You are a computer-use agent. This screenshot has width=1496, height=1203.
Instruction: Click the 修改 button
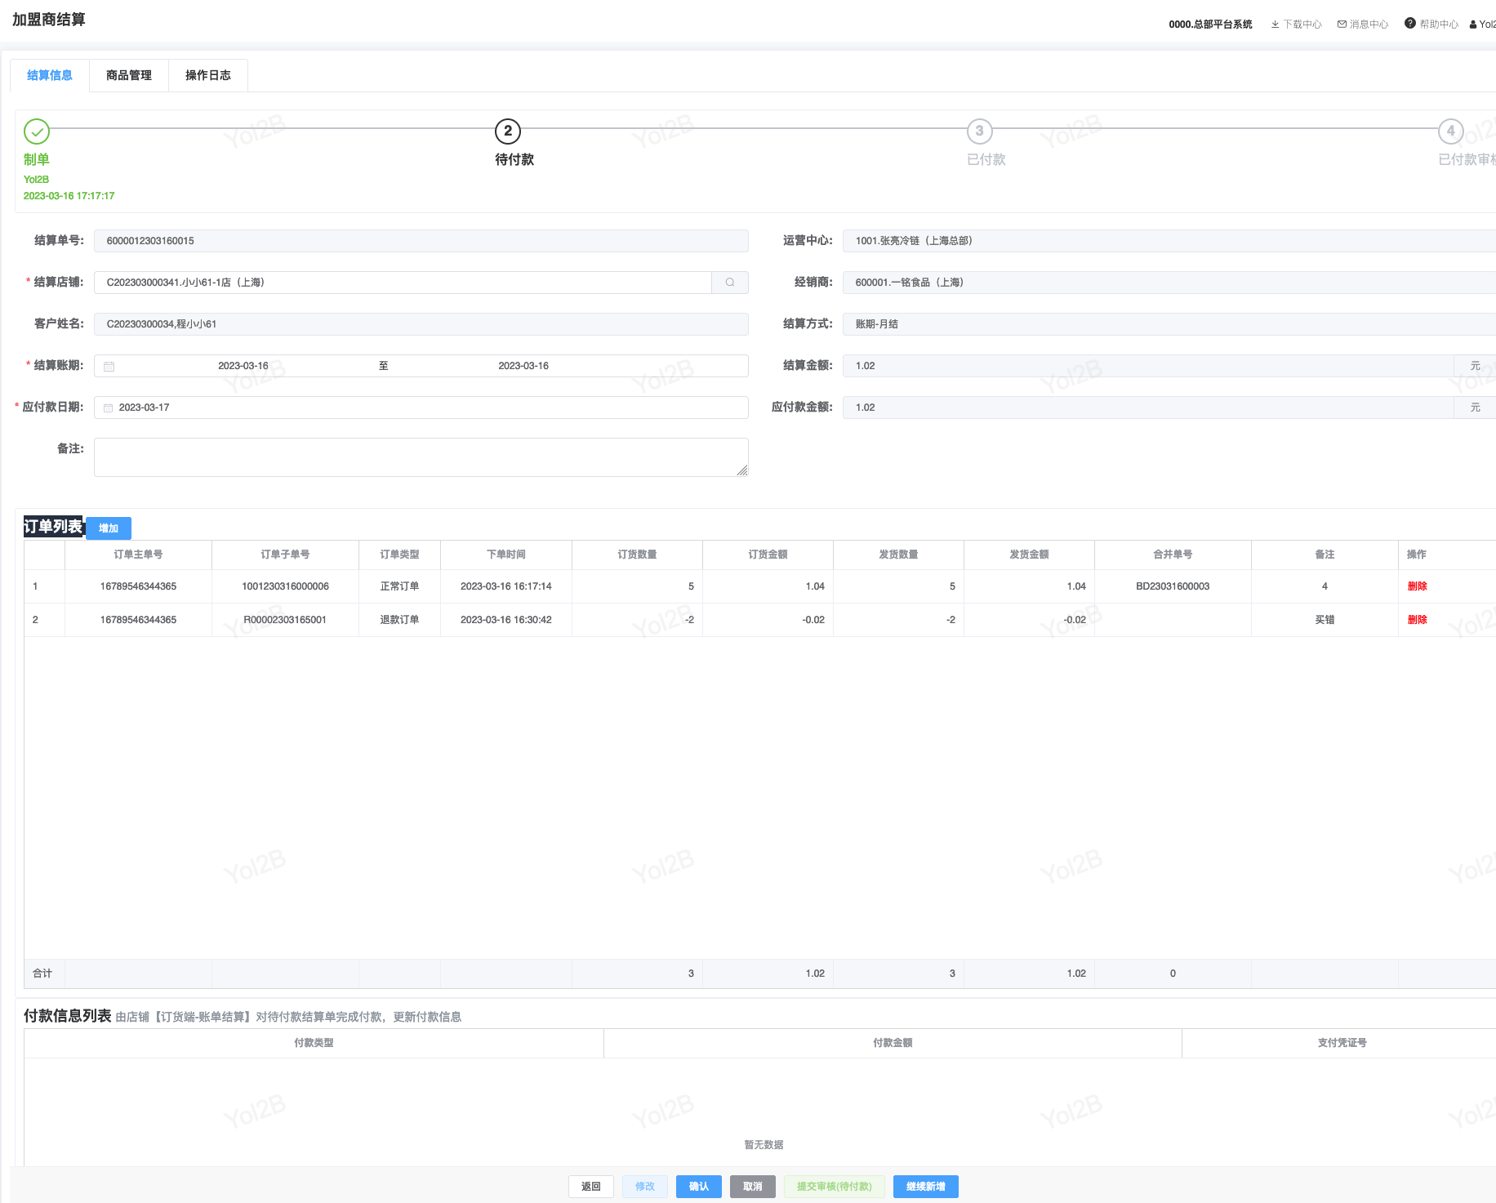click(x=645, y=1187)
